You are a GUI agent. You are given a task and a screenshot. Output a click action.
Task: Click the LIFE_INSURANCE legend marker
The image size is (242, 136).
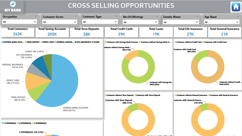click(x=75, y=42)
